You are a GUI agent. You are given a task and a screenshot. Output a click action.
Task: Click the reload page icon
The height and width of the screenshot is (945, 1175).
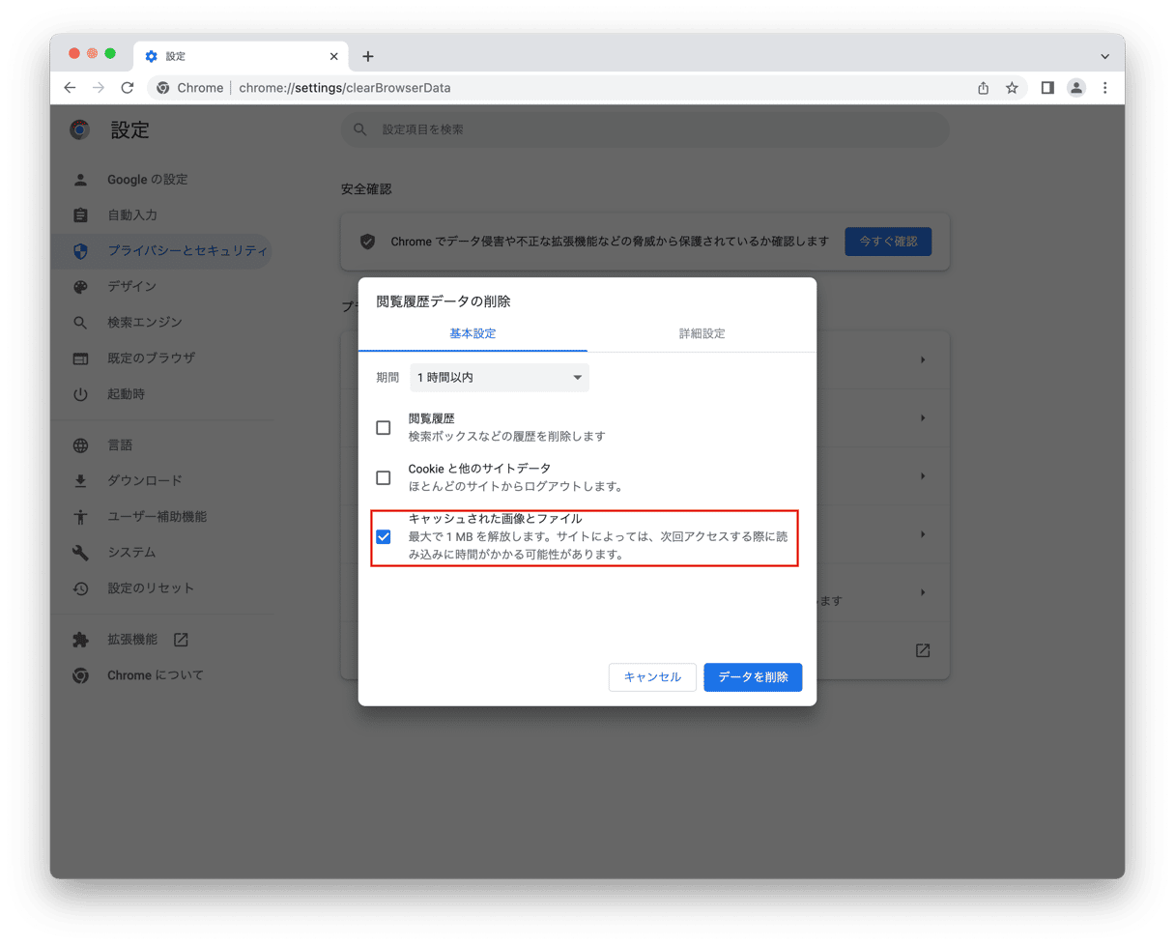127,88
